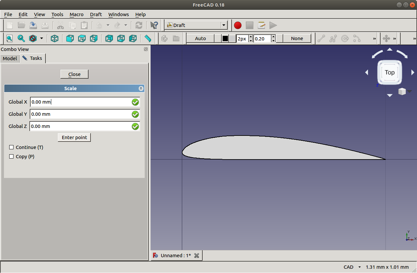
Task: Click the Create Part icon
Action: pos(164,38)
